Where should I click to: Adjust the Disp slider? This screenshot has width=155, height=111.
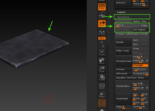click(x=140, y=53)
